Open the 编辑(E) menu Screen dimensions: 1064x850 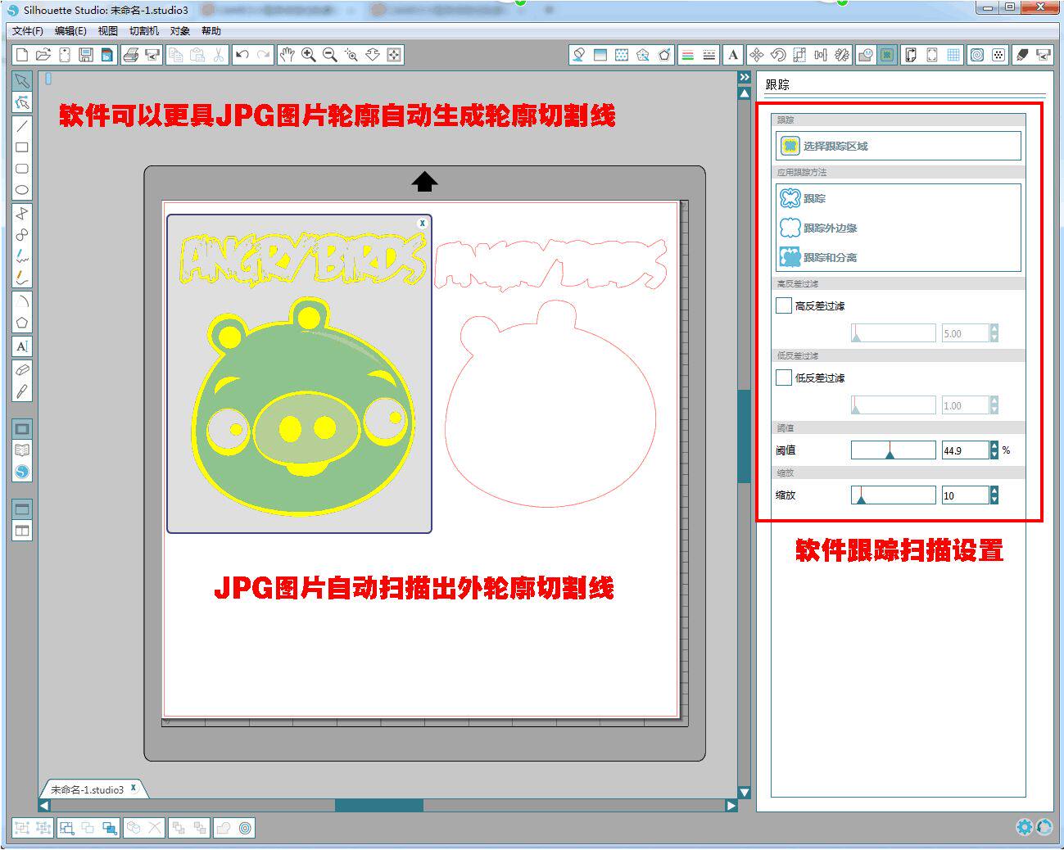tap(70, 31)
